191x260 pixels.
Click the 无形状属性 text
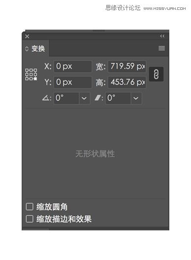[95, 154]
